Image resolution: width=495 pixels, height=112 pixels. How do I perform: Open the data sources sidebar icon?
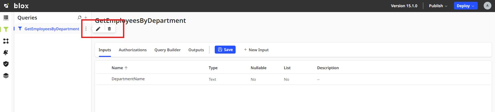coord(6,18)
